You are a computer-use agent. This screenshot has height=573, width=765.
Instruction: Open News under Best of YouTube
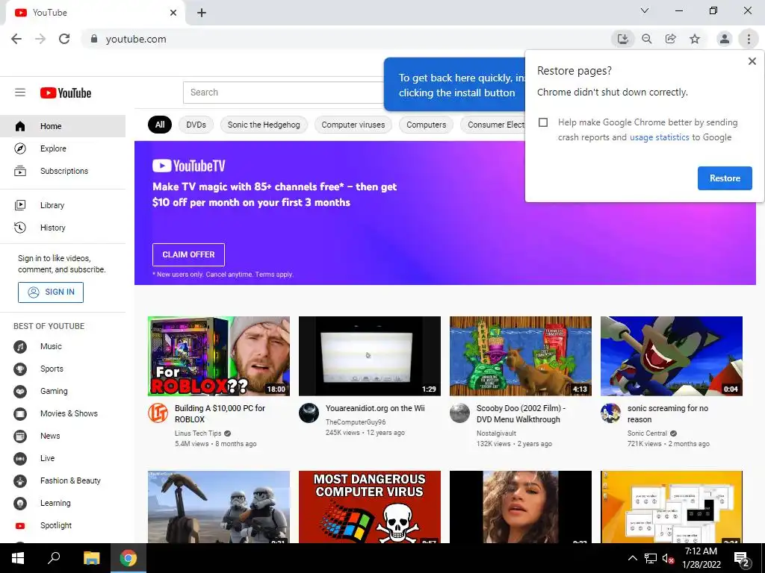point(63,436)
